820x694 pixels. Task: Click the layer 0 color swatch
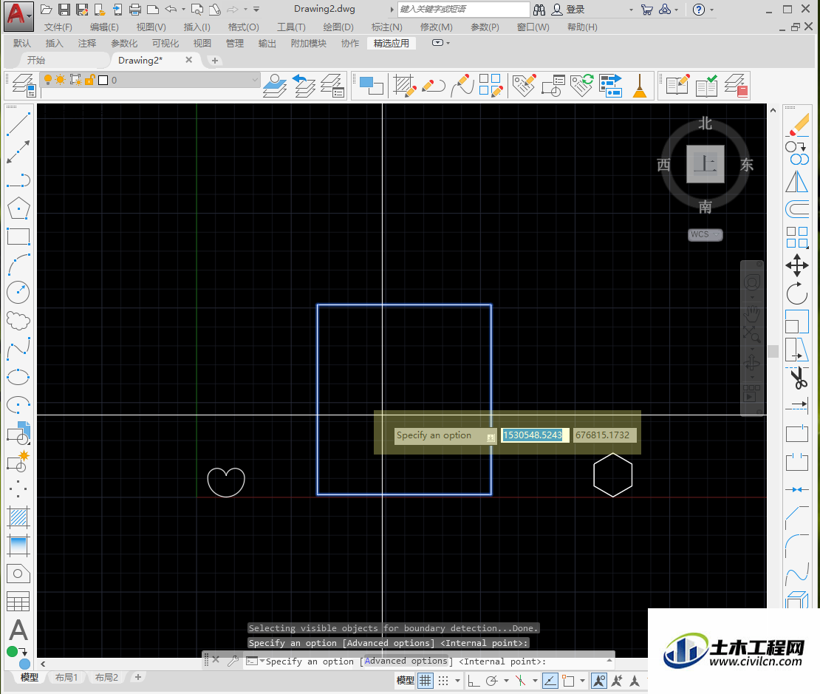click(103, 80)
